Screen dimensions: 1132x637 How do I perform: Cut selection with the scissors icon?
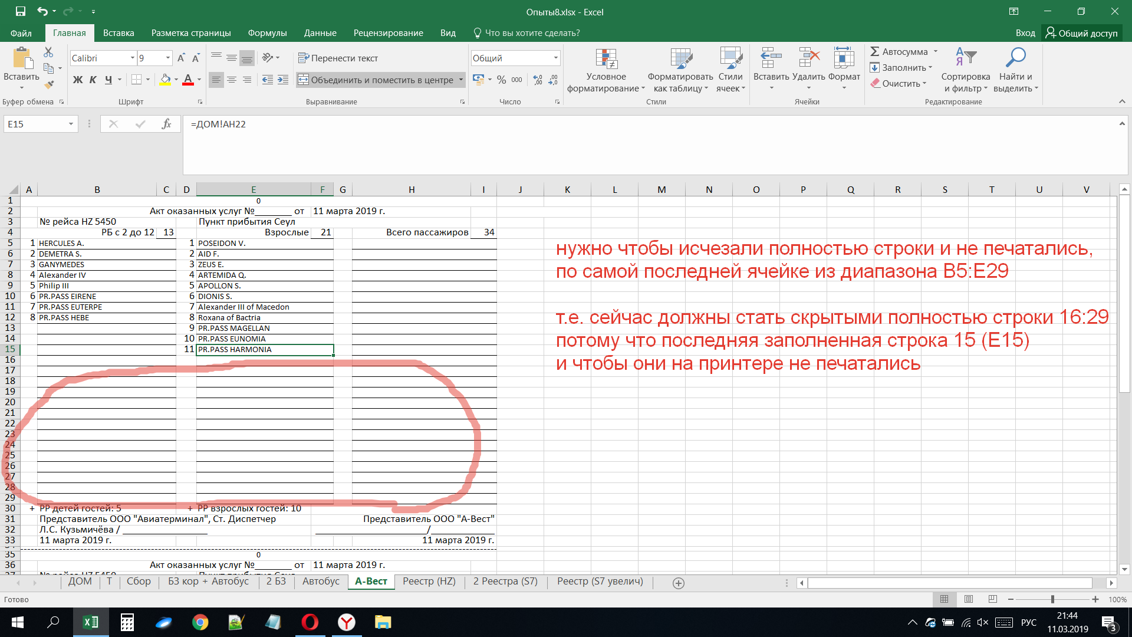pyautogui.click(x=48, y=52)
